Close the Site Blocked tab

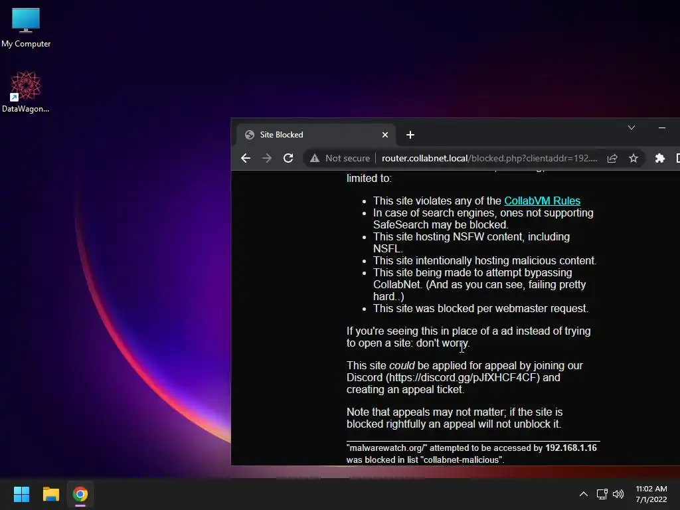[x=384, y=135]
